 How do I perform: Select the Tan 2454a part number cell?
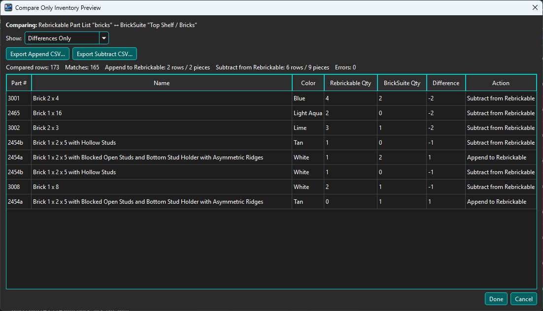[x=19, y=202]
